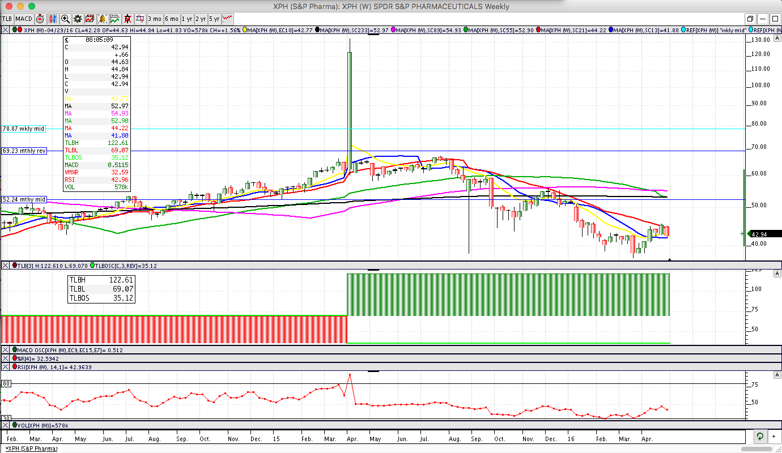Screen dimensions: 782x453
Task: Click the green MA SC55 color dot
Action: (x=466, y=29)
